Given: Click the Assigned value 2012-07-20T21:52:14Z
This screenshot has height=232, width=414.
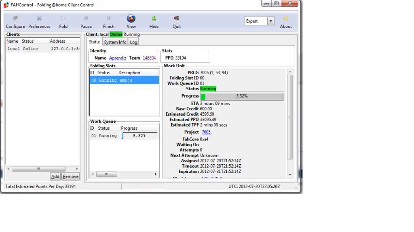Looking at the screenshot, I should [220, 161].
